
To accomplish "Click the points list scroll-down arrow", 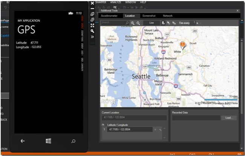I will tap(164, 138).
